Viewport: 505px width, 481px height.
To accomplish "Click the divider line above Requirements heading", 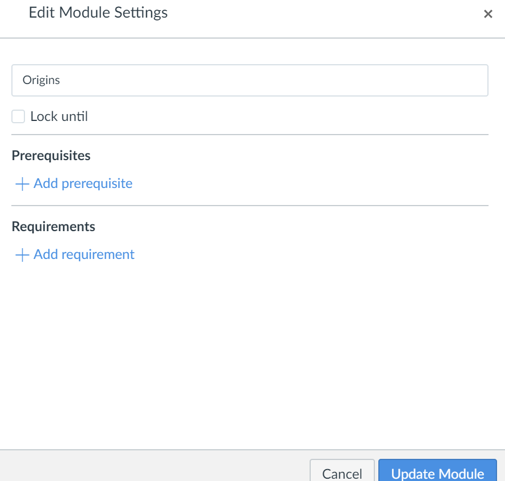I will tap(250, 206).
